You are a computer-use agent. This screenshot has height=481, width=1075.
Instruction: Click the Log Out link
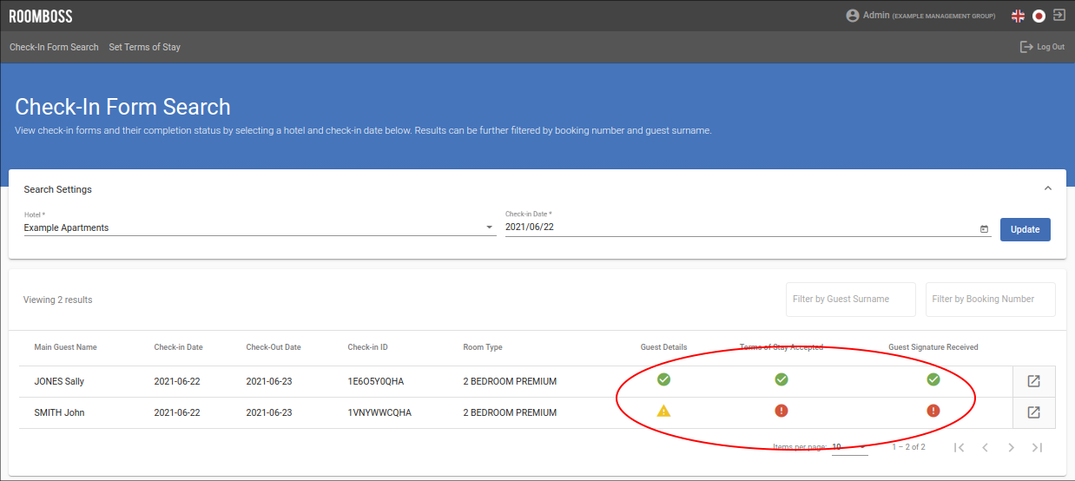coord(1042,47)
